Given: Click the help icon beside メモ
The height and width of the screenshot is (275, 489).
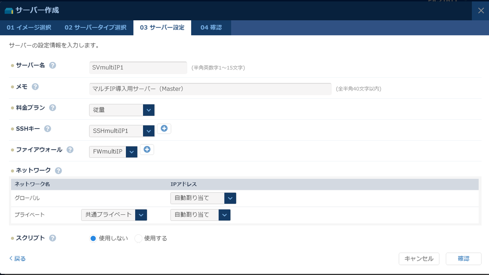Looking at the screenshot, I should (35, 87).
